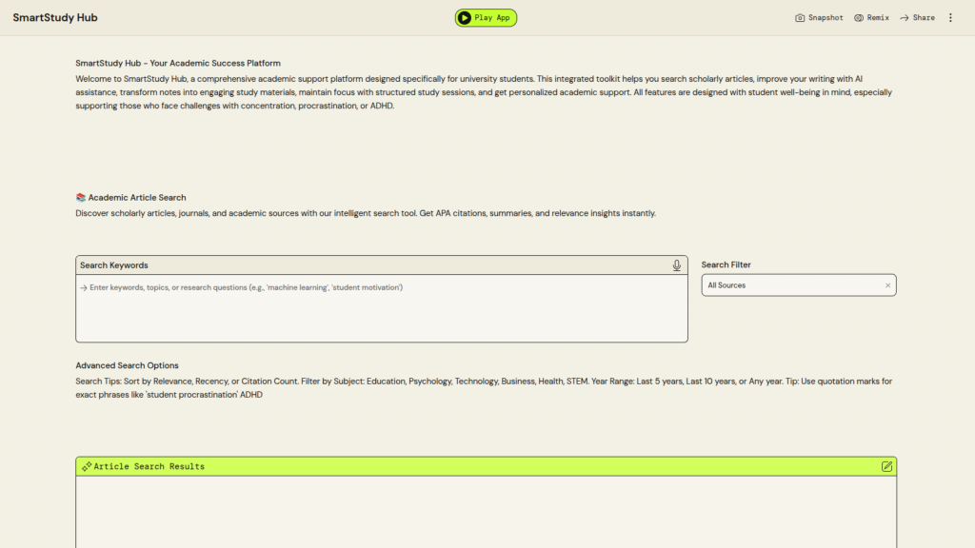Image resolution: width=975 pixels, height=548 pixels.
Task: Hit the Share text label
Action: point(924,18)
